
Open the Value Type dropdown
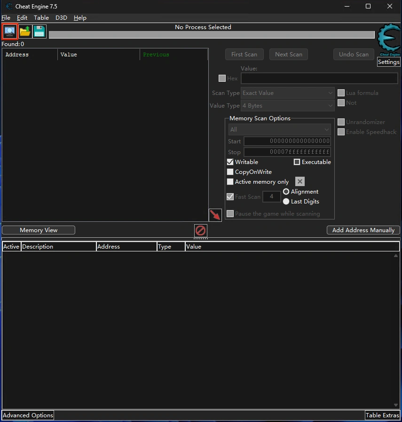point(288,105)
